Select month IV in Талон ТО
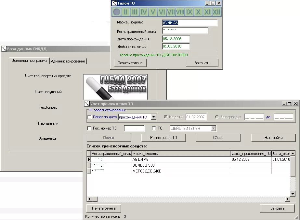 click(144, 12)
